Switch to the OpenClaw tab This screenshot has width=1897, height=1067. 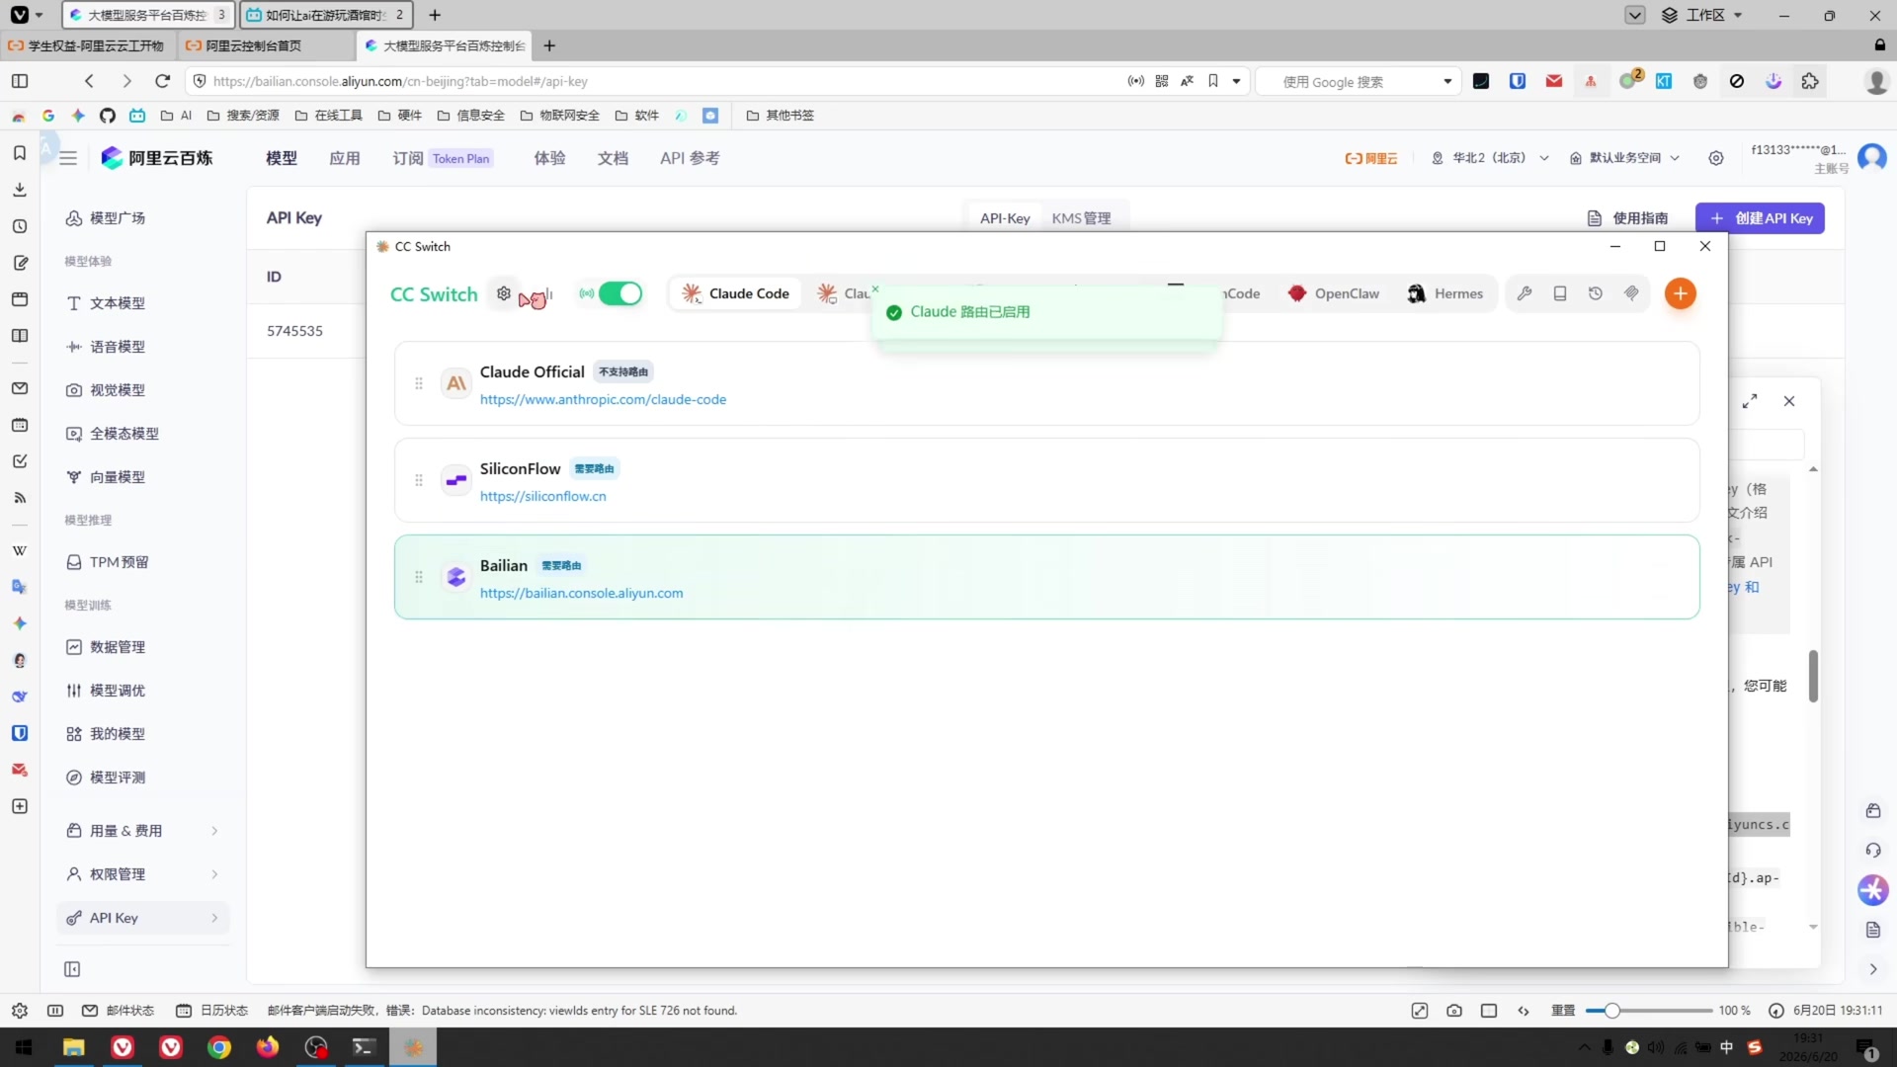(x=1333, y=293)
